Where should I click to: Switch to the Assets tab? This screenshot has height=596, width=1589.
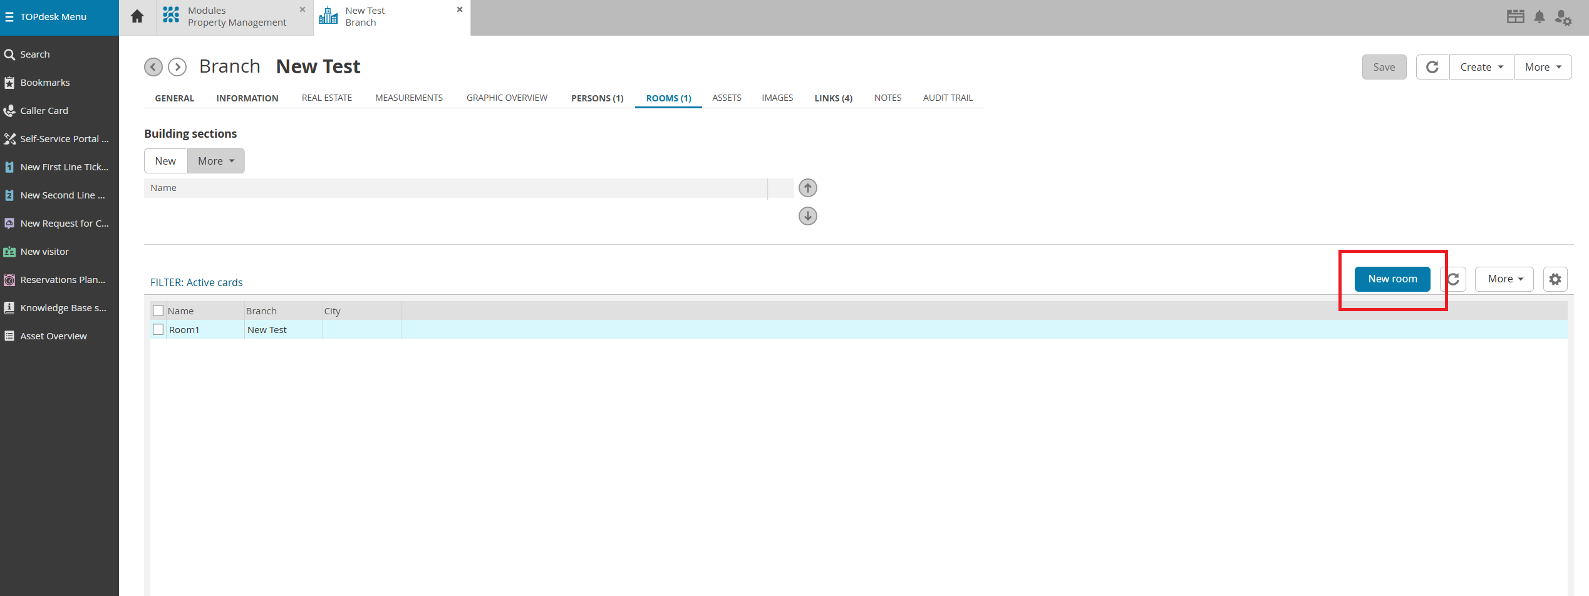click(727, 98)
